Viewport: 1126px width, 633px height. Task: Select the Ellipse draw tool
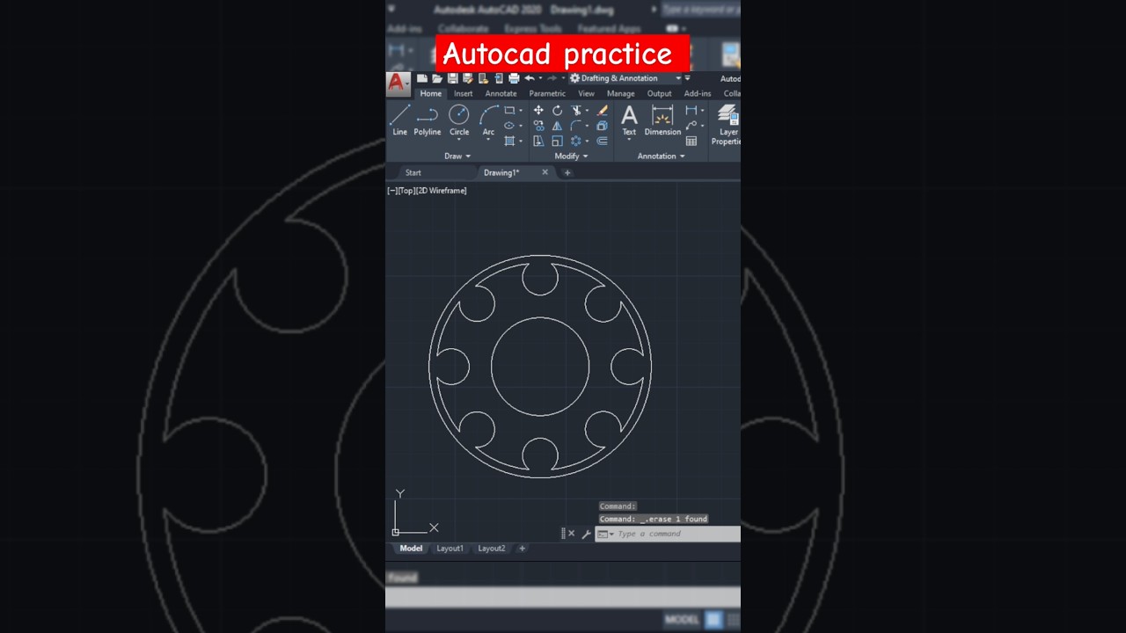click(509, 125)
